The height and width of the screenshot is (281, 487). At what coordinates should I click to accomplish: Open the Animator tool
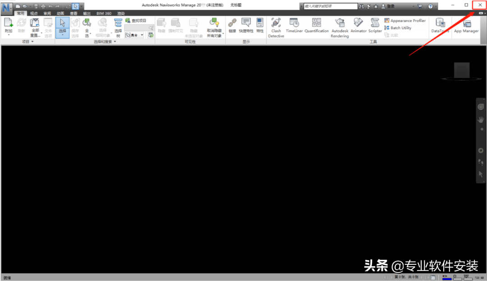coord(358,25)
